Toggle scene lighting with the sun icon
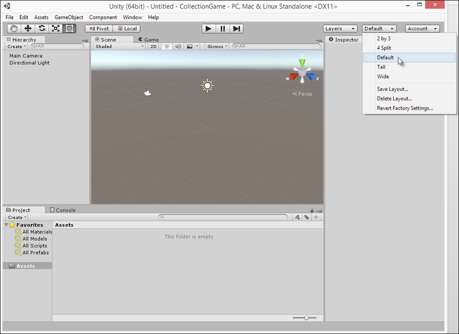Screen dimensions: 459x334 (x=167, y=46)
